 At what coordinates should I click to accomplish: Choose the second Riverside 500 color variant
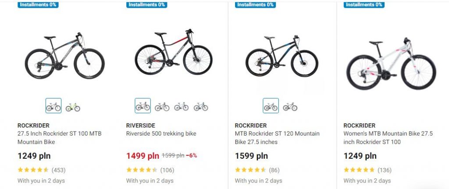tap(162, 106)
